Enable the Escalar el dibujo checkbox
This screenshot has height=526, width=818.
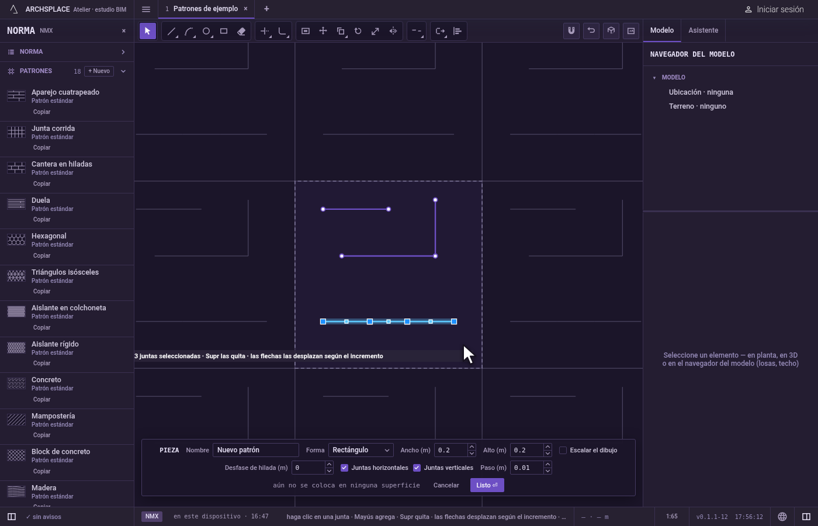[563, 450]
